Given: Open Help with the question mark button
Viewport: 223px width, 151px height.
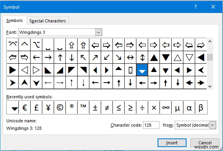Looking at the screenshot, I should point(196,7).
